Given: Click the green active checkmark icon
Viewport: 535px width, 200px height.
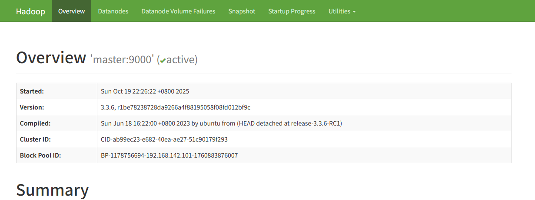Looking at the screenshot, I should tap(163, 61).
